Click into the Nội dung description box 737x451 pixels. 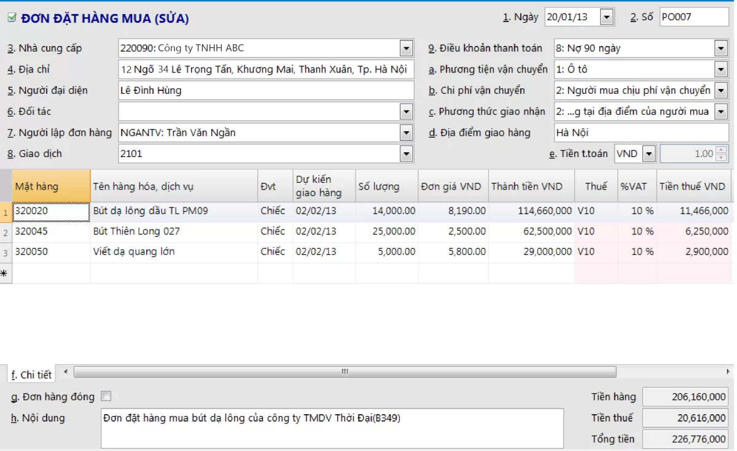click(x=332, y=428)
